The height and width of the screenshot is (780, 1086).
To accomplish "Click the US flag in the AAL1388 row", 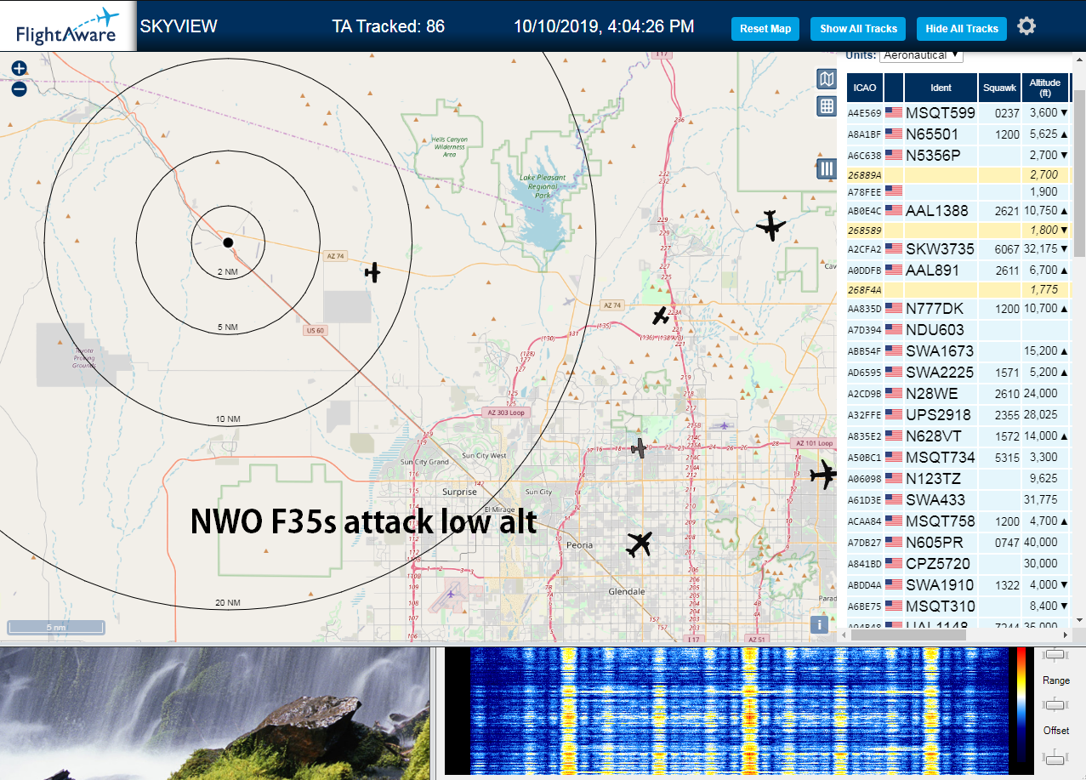I will click(894, 210).
